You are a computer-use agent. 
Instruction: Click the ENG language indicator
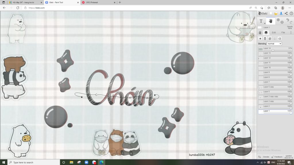[x=273, y=162]
